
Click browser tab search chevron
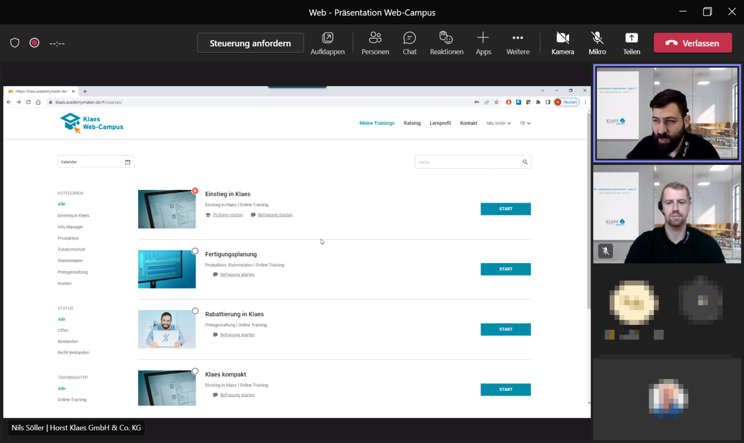(542, 91)
